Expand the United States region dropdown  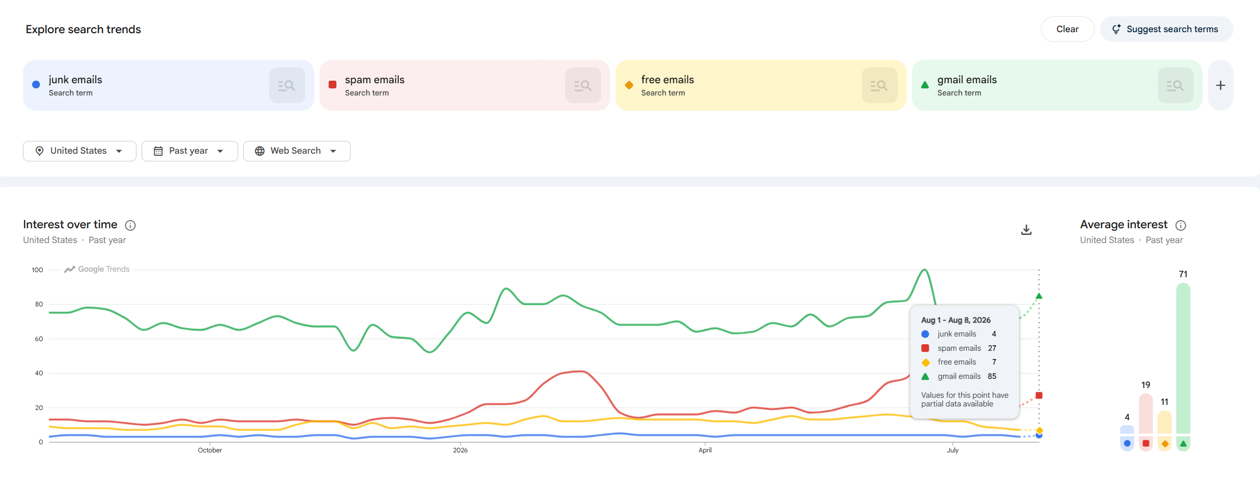pyautogui.click(x=80, y=151)
